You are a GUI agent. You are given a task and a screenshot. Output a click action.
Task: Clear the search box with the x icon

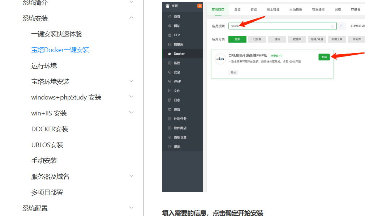332,26
